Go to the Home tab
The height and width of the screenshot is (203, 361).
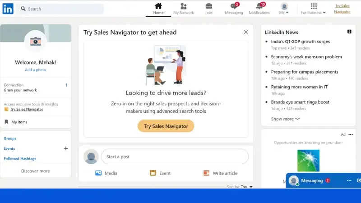(x=158, y=9)
